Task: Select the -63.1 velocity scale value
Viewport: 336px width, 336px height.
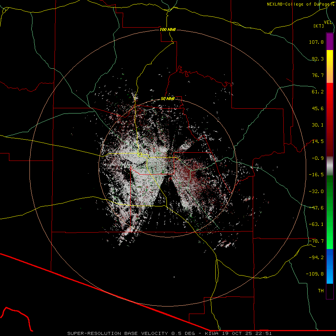Action: point(316,224)
